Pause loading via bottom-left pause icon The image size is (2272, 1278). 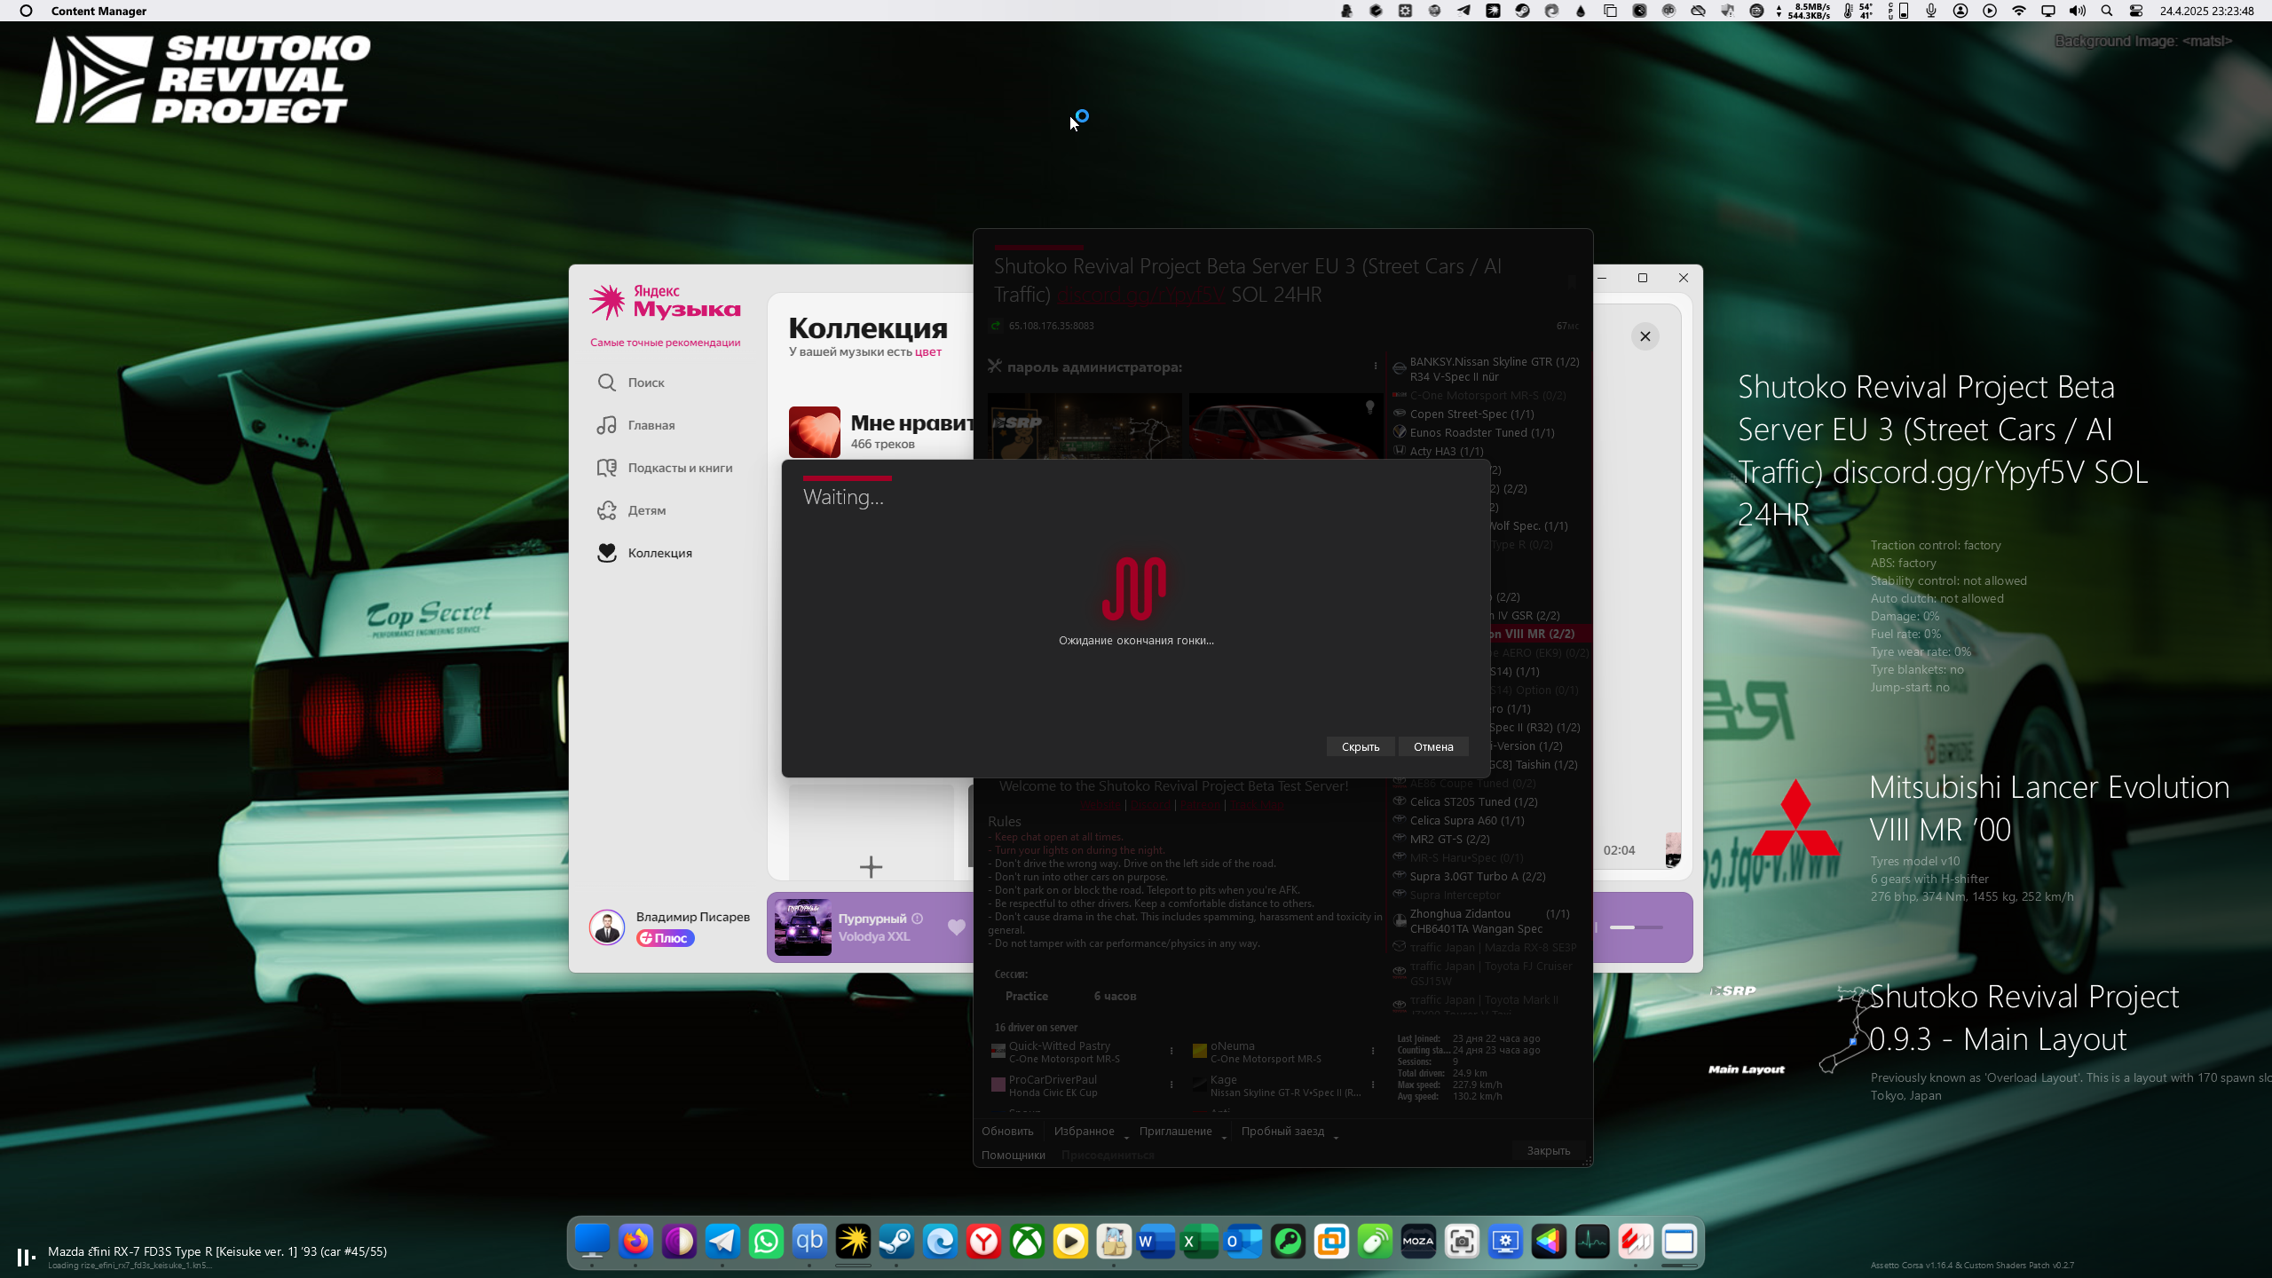coord(25,1258)
